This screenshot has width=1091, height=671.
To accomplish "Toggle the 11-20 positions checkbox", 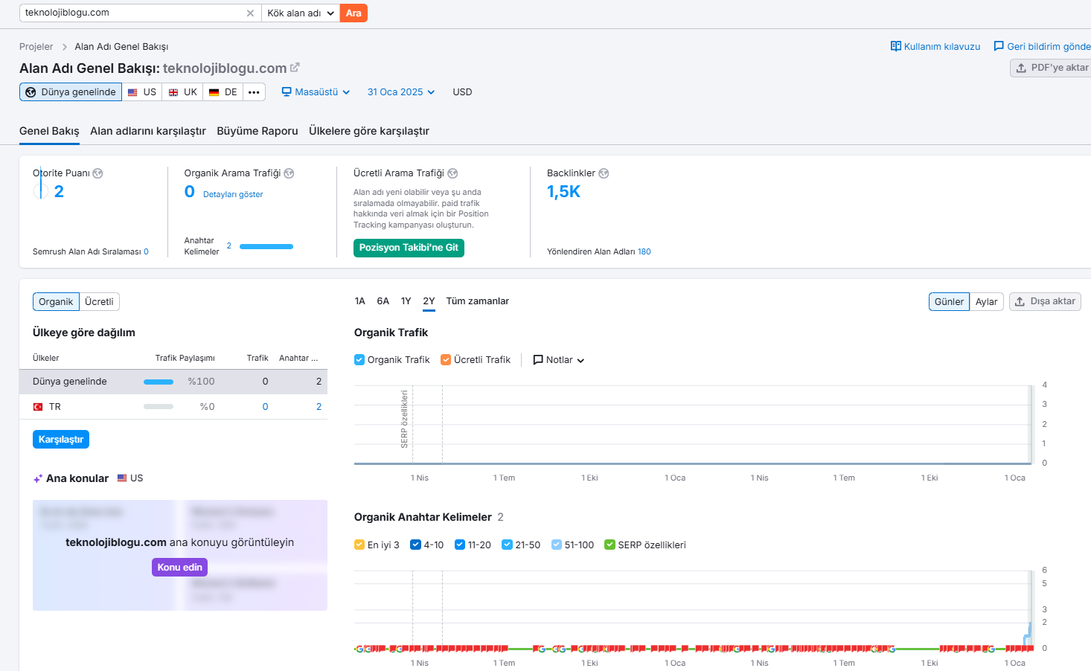I will coord(460,545).
